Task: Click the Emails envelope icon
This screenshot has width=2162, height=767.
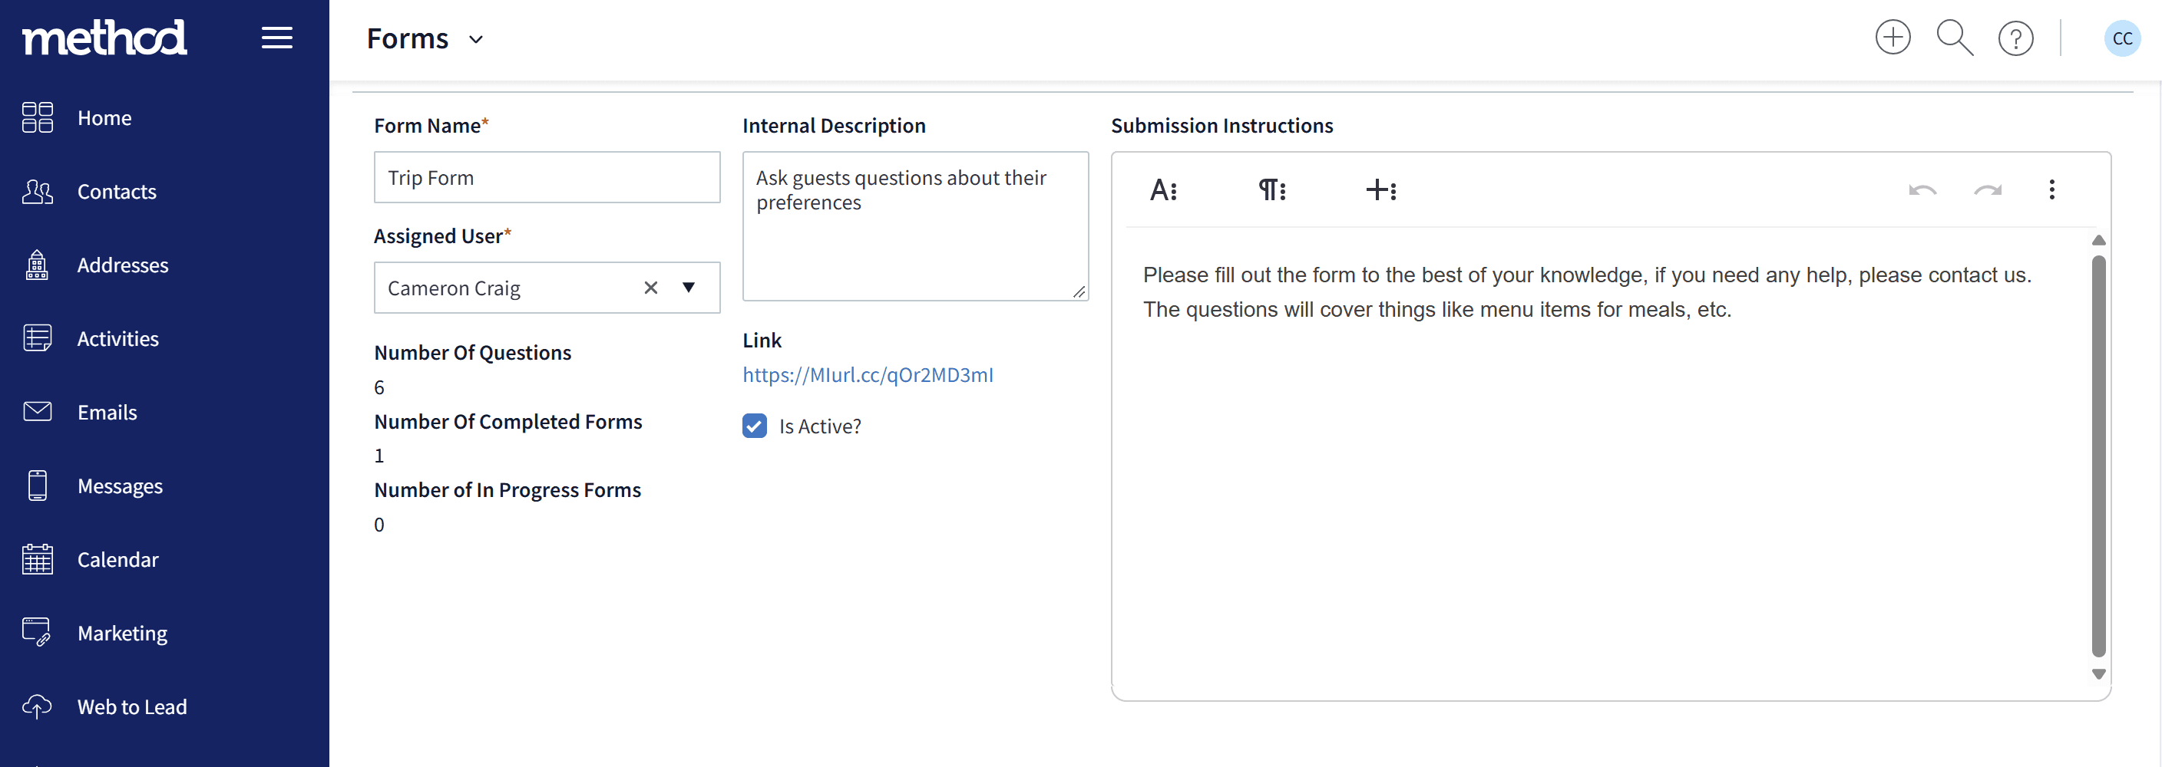Action: 37,412
